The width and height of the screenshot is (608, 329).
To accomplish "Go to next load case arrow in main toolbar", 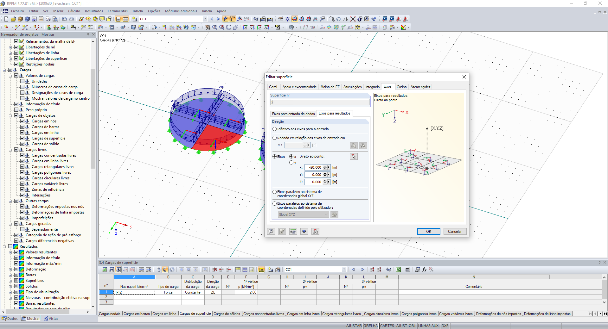I will click(218, 19).
